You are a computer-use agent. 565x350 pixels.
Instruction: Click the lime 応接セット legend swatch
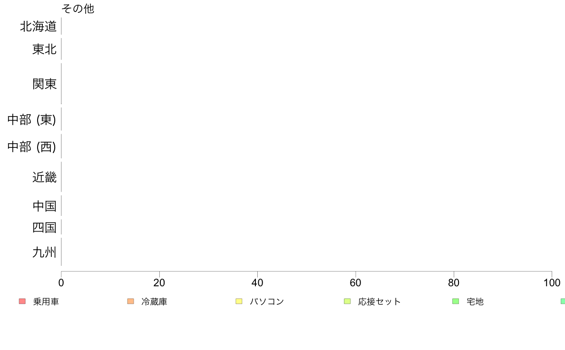pos(347,301)
